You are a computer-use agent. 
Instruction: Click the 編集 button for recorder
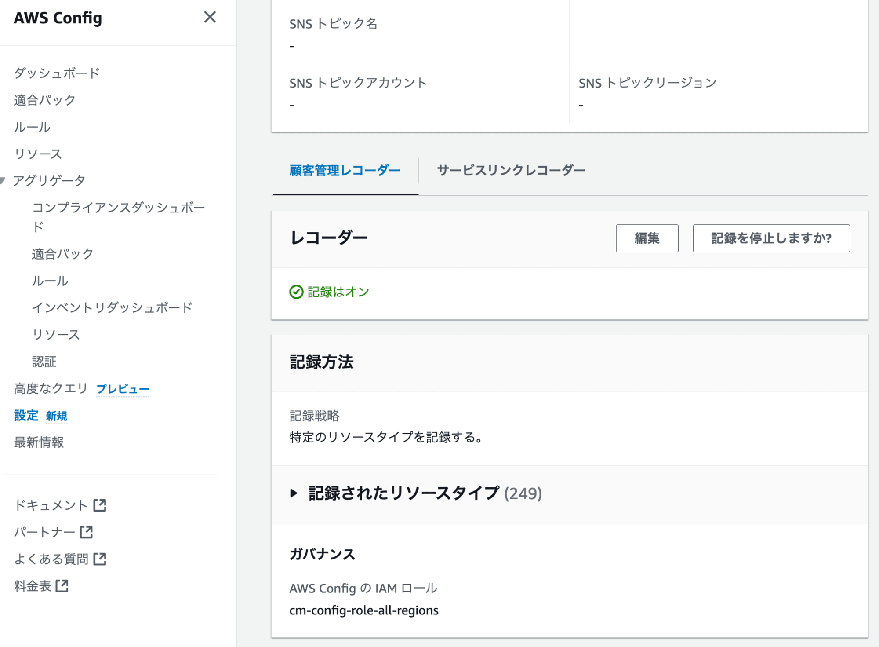[x=647, y=238]
